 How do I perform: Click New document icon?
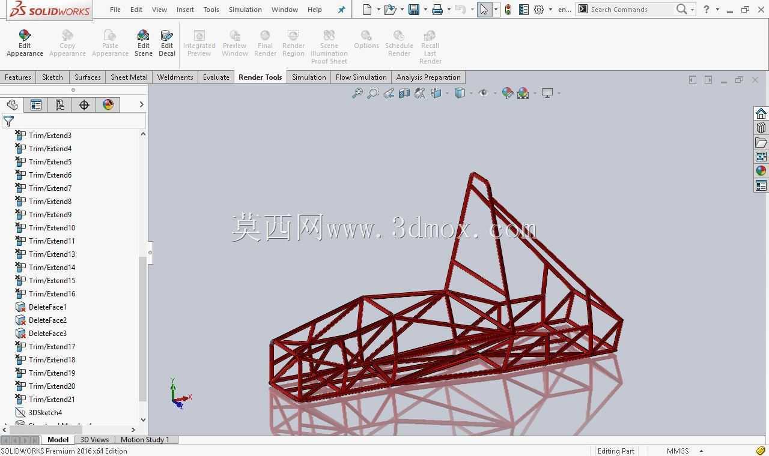tap(366, 9)
